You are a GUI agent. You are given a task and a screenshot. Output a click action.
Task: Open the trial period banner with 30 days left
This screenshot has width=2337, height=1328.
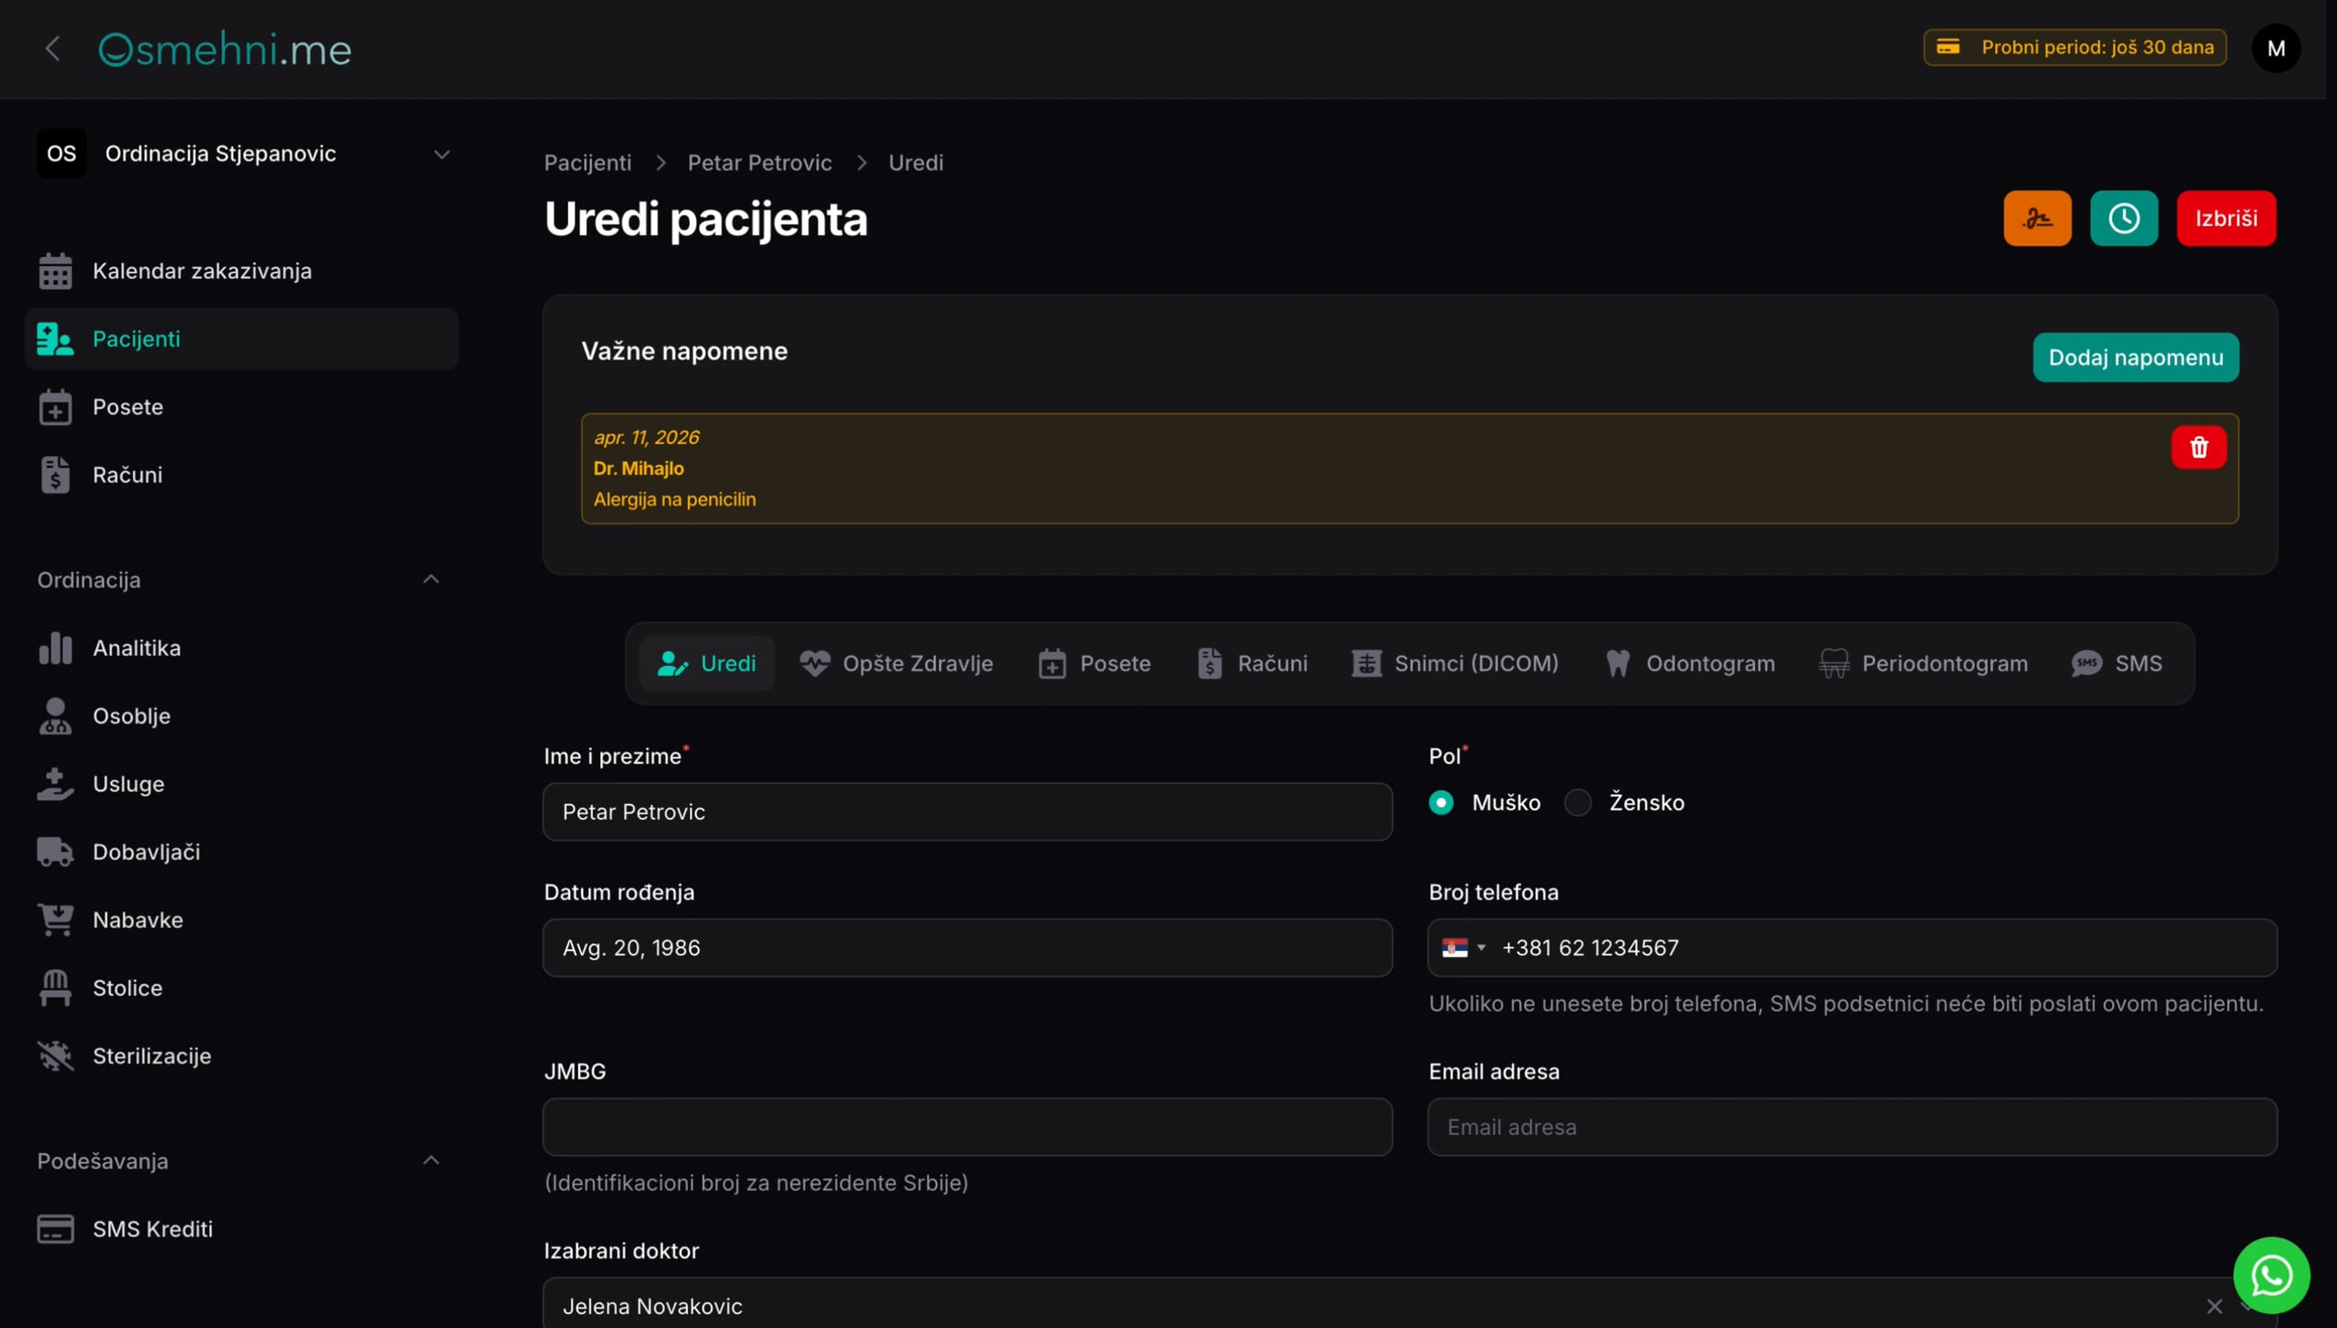tap(2074, 47)
